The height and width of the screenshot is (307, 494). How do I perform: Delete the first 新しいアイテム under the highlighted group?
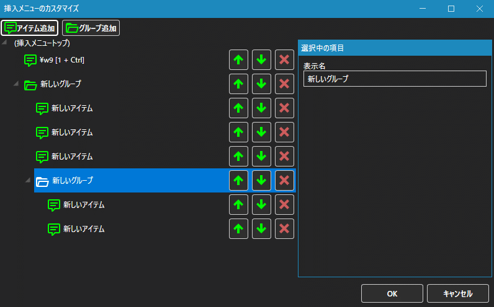(x=284, y=204)
